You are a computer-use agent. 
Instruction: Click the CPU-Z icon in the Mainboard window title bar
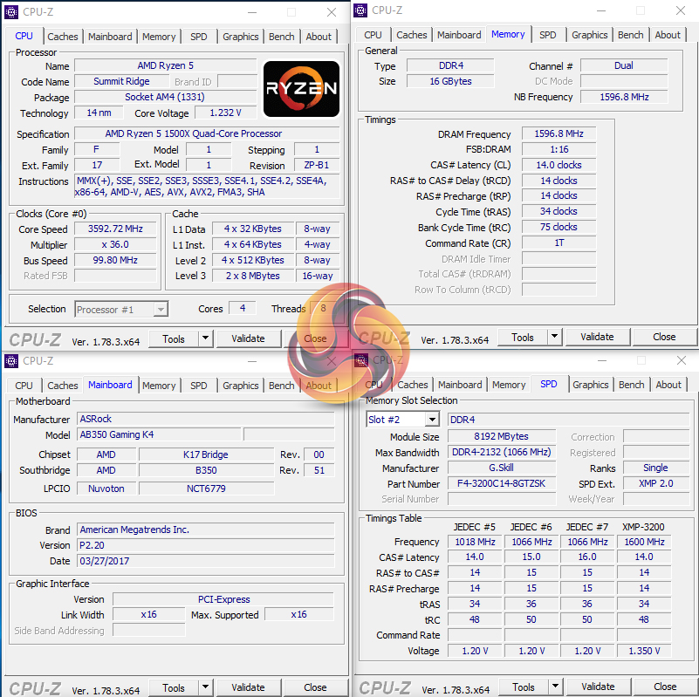(x=11, y=360)
